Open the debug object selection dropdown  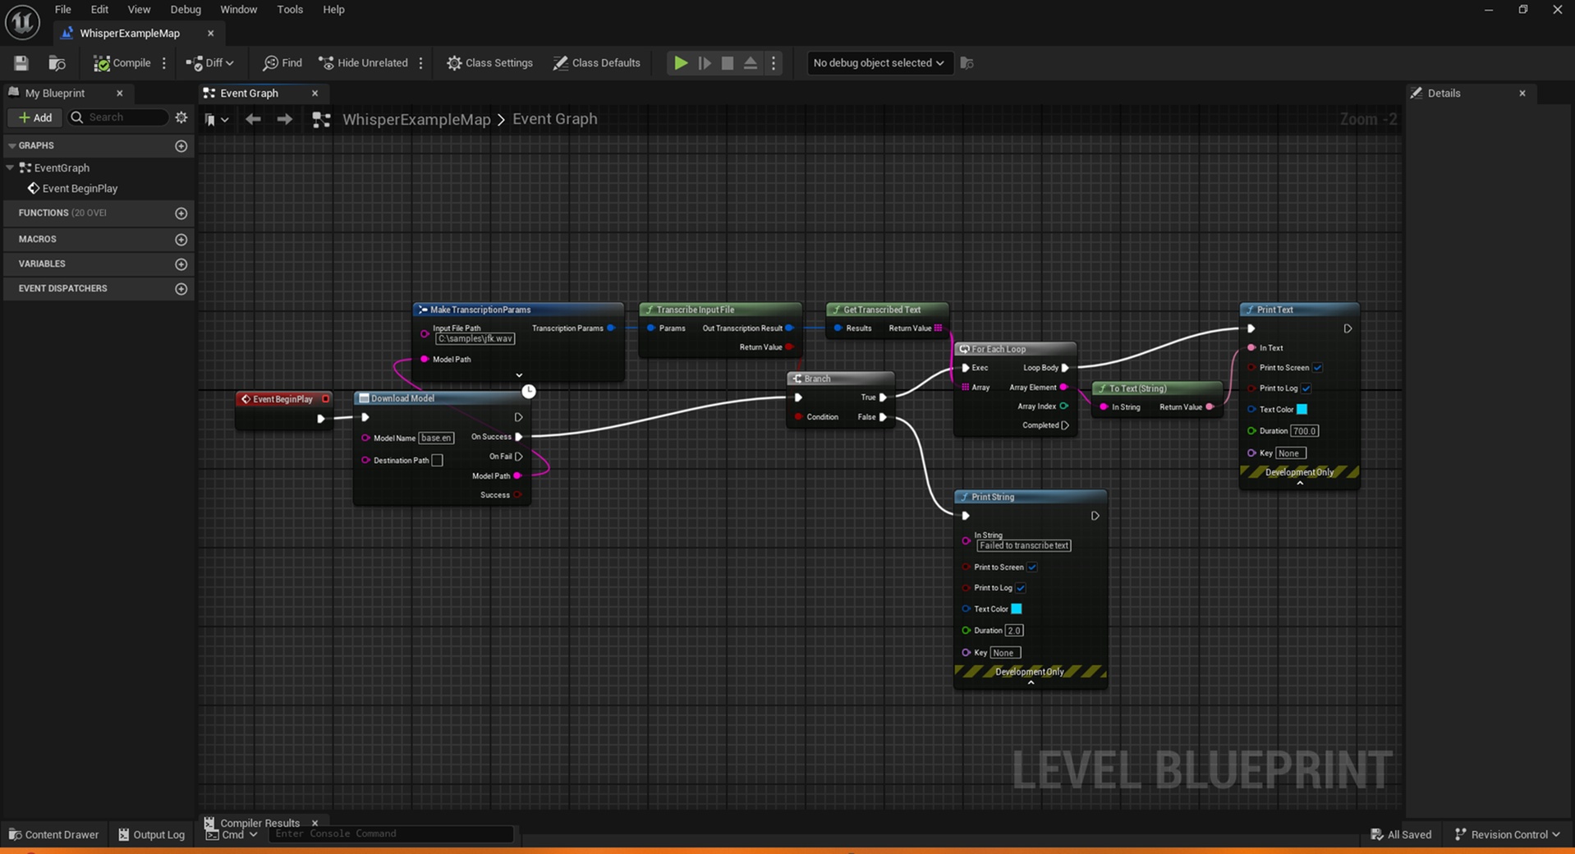[878, 63]
